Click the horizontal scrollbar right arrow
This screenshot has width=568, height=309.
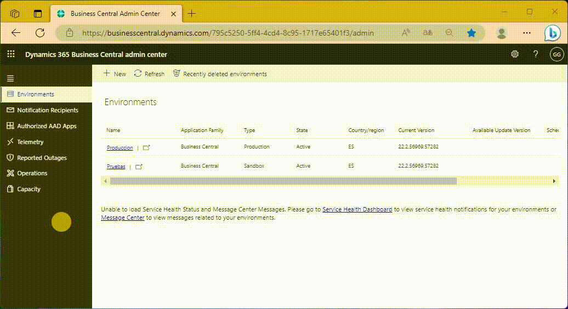pyautogui.click(x=554, y=181)
